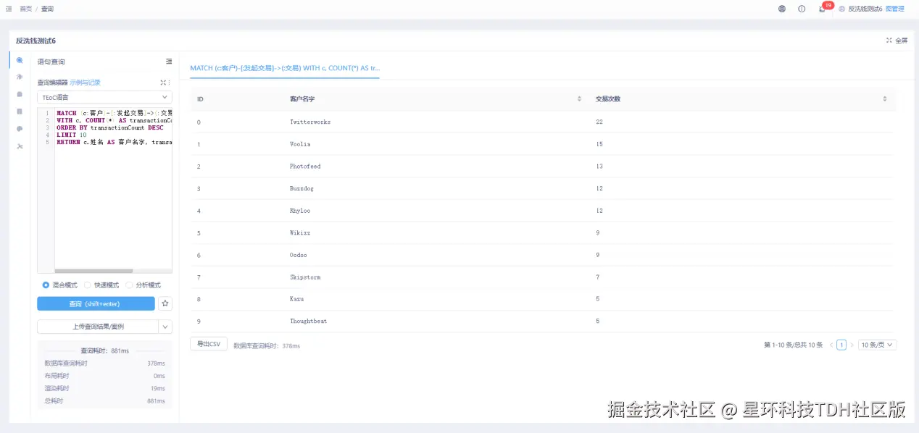Viewport: 919px width, 433px height.
Task: Click the 上传查询结果/案例 button
Action: [x=97, y=327]
